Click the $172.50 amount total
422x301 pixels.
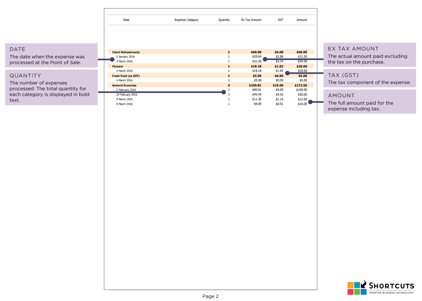click(x=301, y=85)
